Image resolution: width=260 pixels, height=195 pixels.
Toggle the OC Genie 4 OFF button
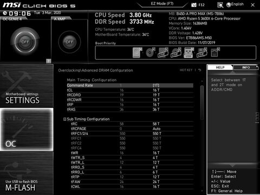tap(25, 42)
